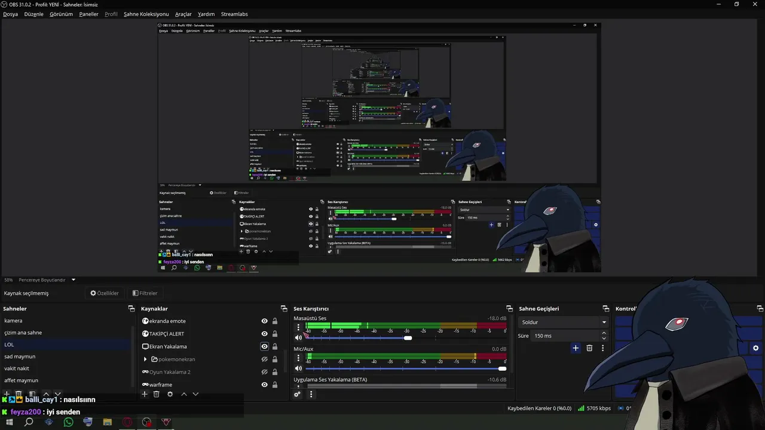Open Mic/Aux three-dot options menu
The width and height of the screenshot is (765, 430).
click(298, 358)
